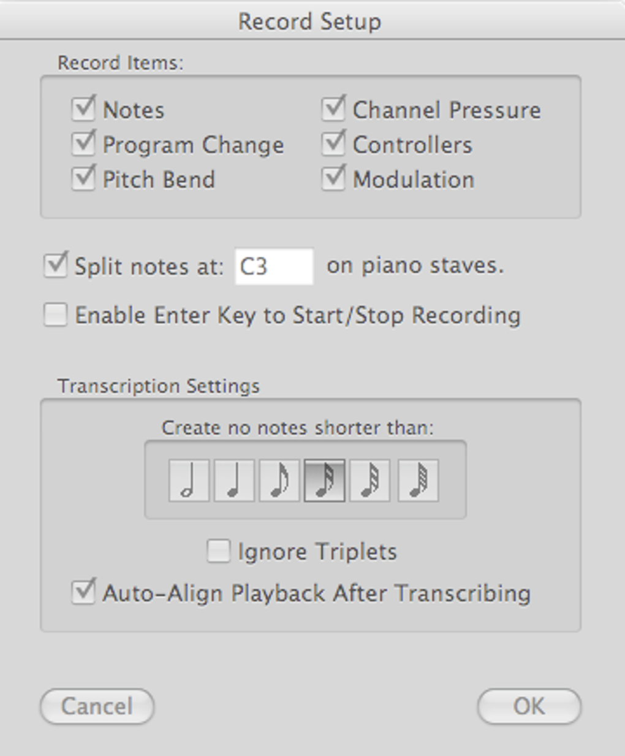This screenshot has width=625, height=756.
Task: Select quarter note as shortest duration
Action: pos(234,480)
